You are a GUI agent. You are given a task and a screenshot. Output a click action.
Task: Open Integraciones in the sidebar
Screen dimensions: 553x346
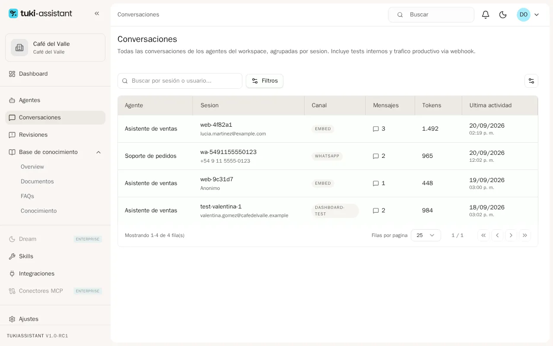(55, 274)
